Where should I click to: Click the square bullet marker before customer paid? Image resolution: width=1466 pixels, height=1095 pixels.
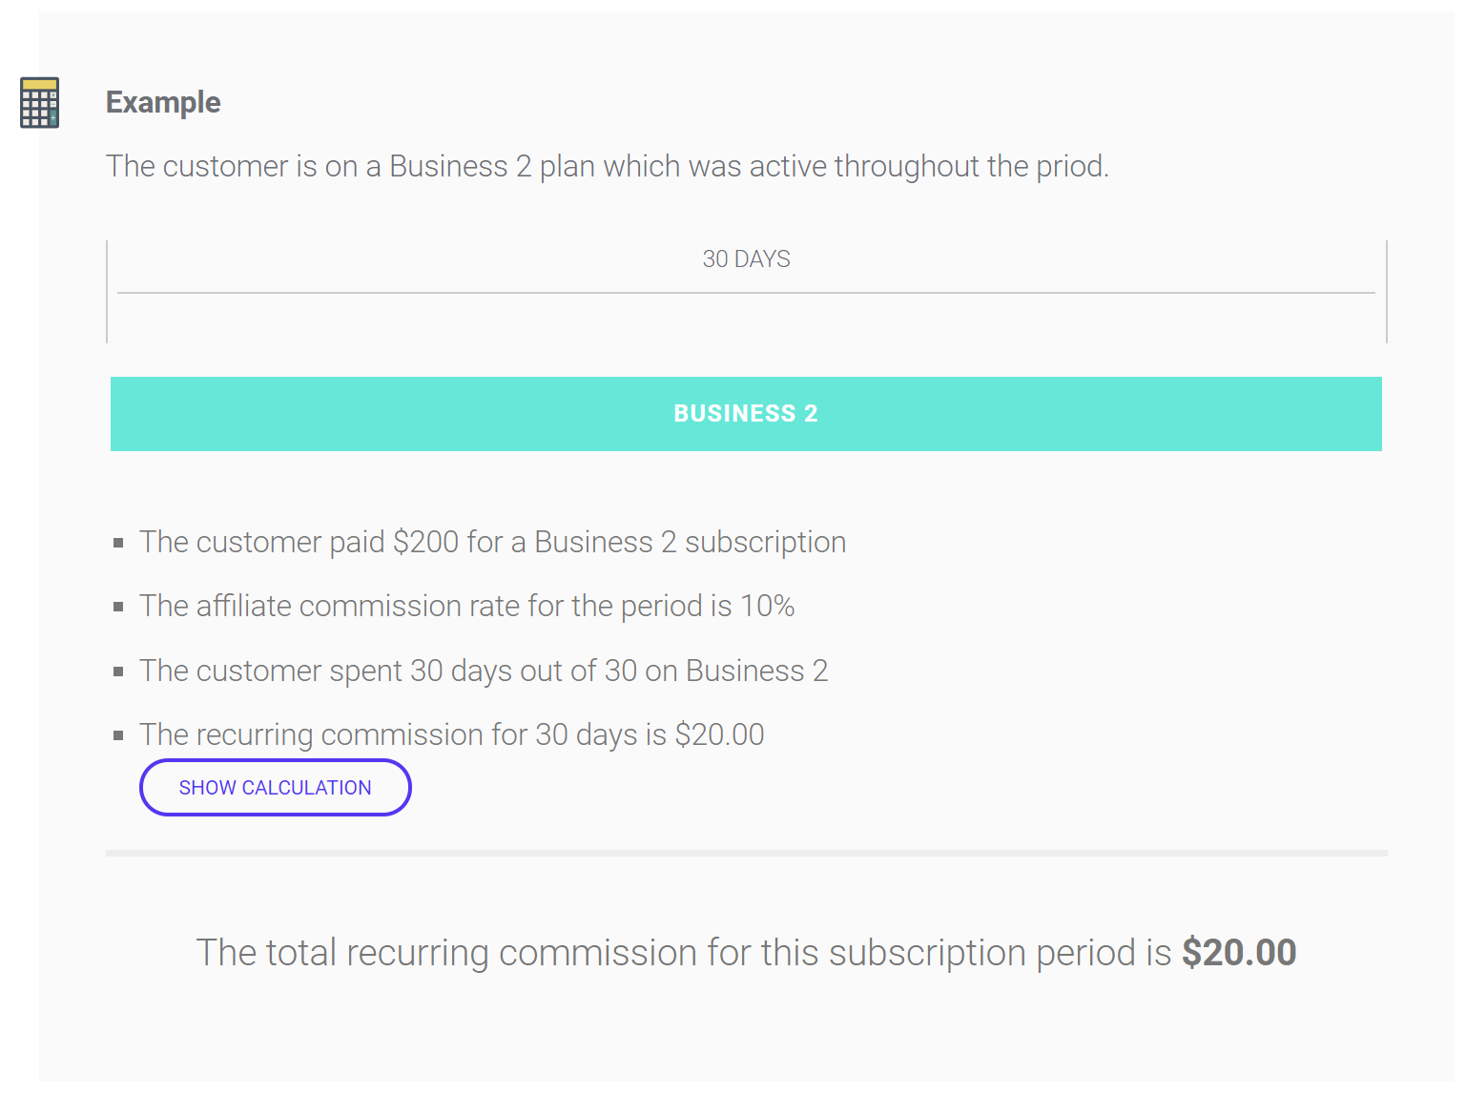click(118, 543)
